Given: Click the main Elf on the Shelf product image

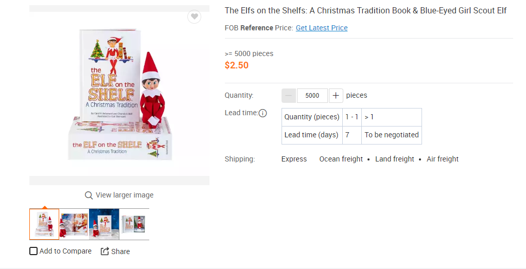Looking at the screenshot, I should point(119,95).
